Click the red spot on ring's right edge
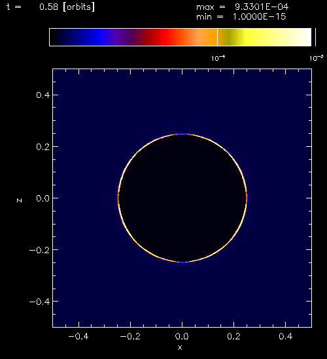This screenshot has height=359, width=327. tap(247, 198)
